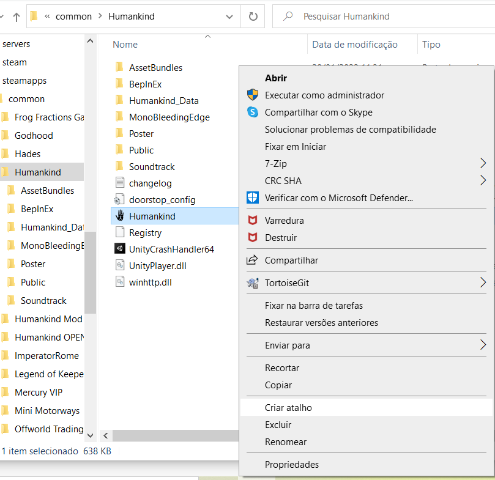Click the horizontal scroll-left arrow
The height and width of the screenshot is (480, 495).
(106, 435)
